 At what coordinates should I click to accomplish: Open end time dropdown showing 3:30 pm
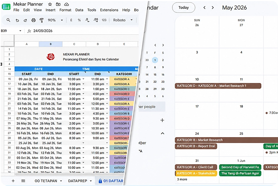point(107,84)
